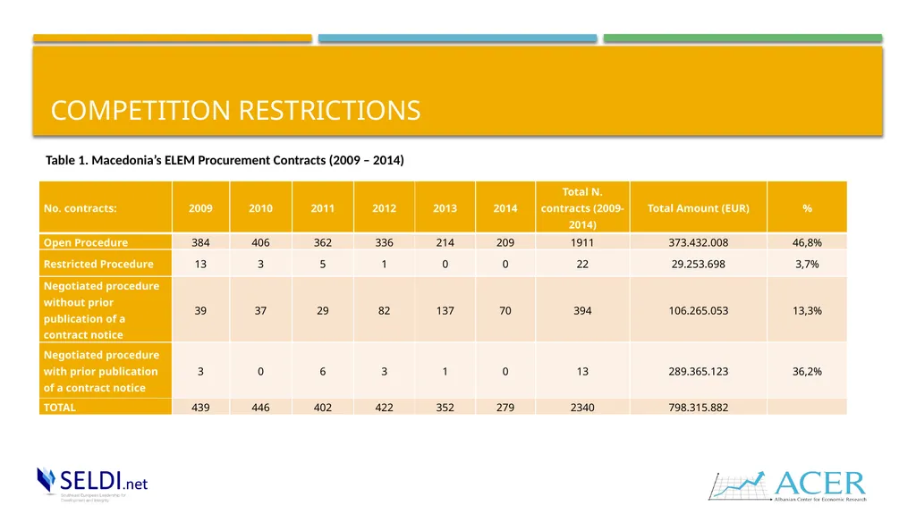Click the 'No. contracts:' header cell
The image size is (916, 514).
point(106,207)
